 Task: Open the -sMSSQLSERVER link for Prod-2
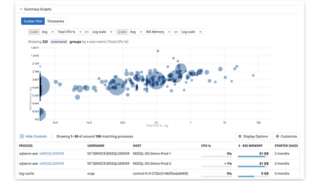pyautogui.click(x=52, y=163)
